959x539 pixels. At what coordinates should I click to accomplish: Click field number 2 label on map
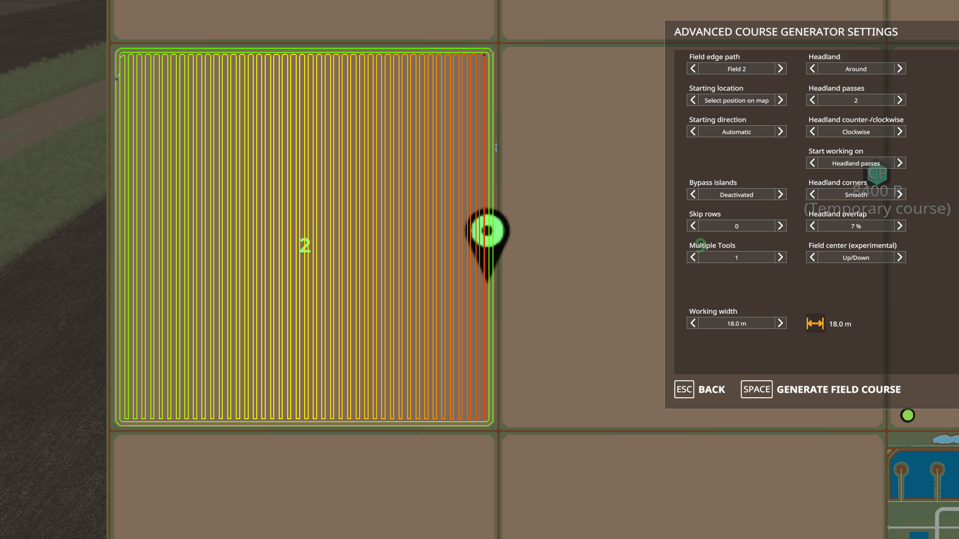(305, 246)
